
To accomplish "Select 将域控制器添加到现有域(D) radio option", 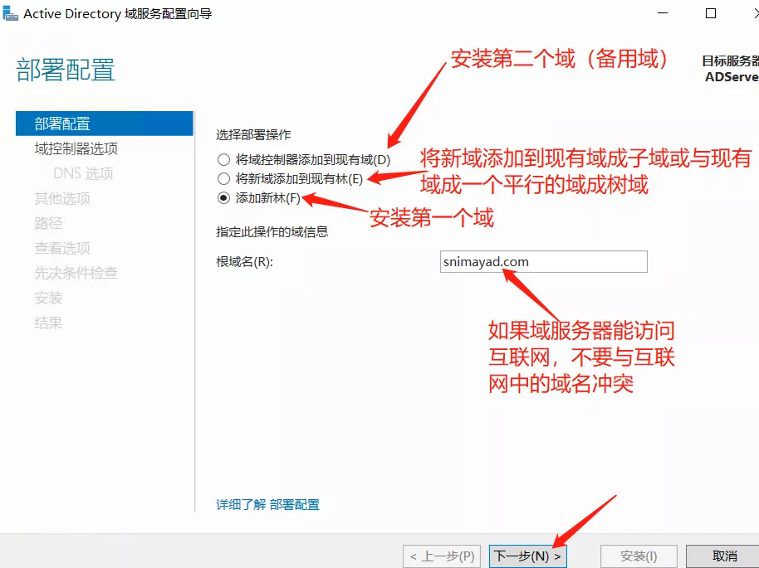I will coord(223,159).
